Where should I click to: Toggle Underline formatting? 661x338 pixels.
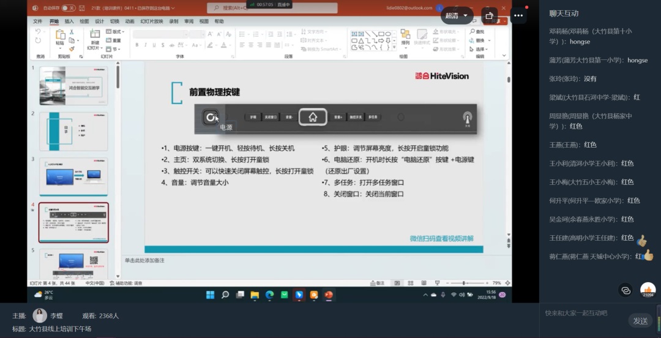pos(154,45)
